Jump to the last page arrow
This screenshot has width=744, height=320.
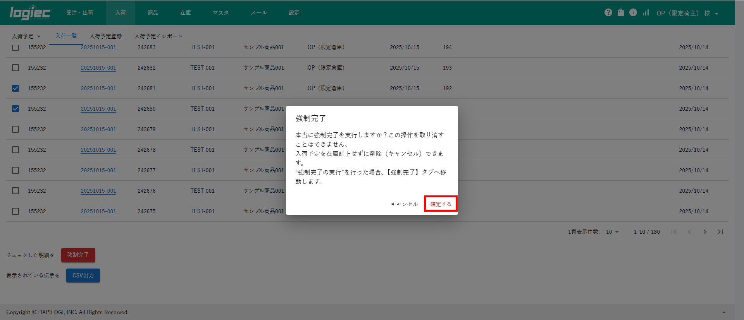pyautogui.click(x=720, y=232)
